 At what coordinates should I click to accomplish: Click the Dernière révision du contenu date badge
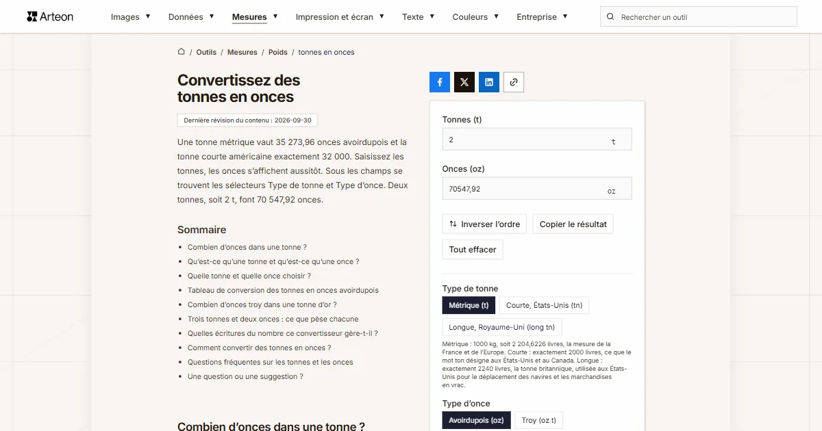pos(247,120)
